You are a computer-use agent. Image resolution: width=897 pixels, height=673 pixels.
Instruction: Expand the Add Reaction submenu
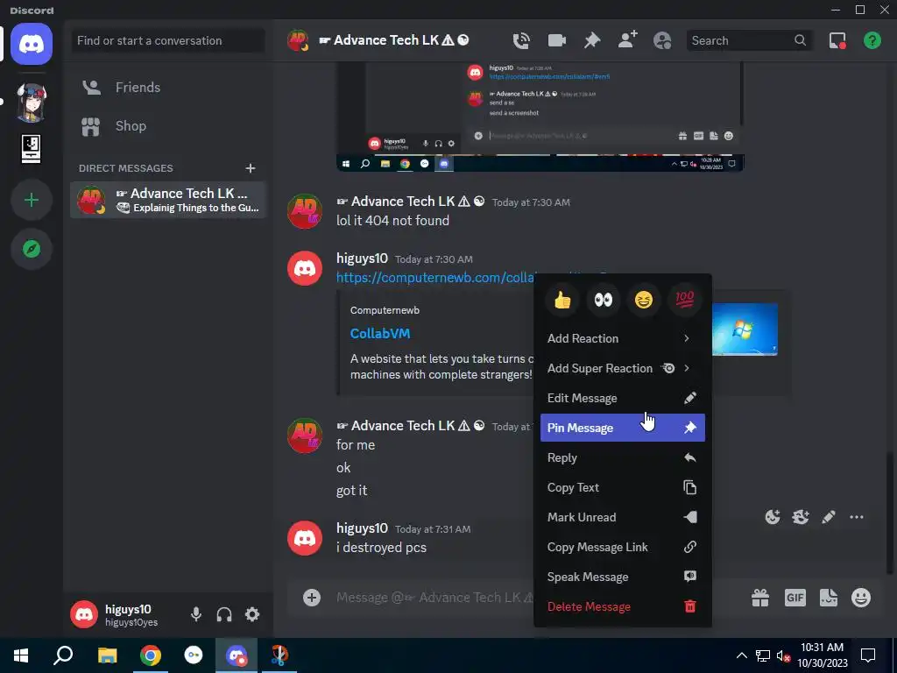click(x=623, y=338)
